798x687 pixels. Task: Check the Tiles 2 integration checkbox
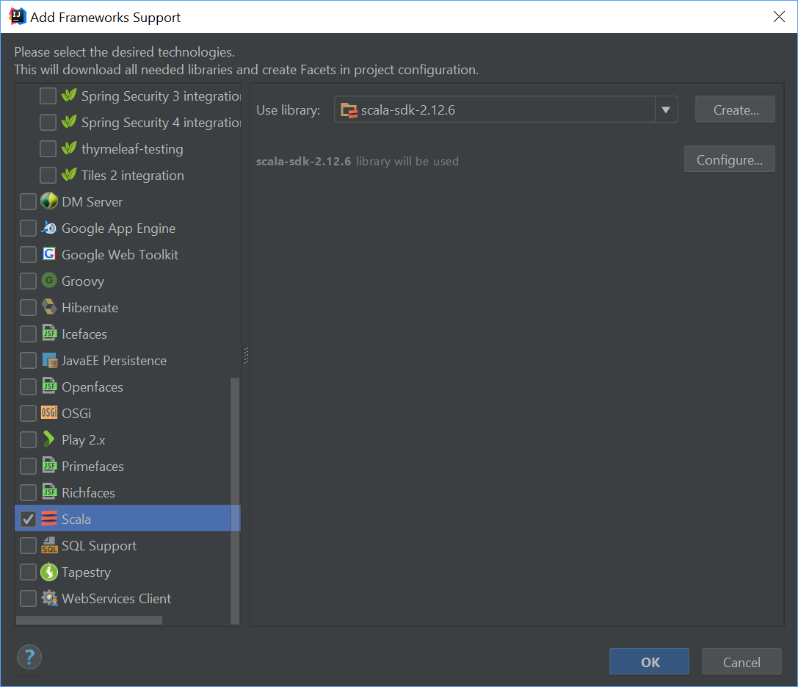(x=48, y=175)
